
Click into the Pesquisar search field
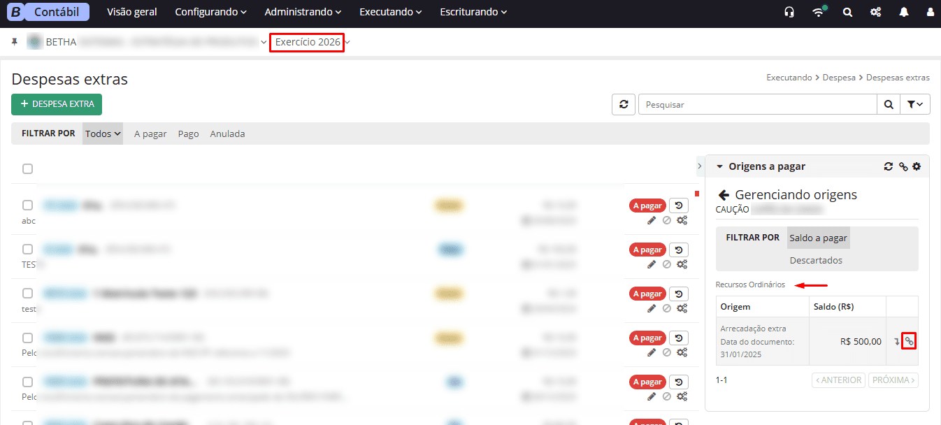click(x=757, y=104)
